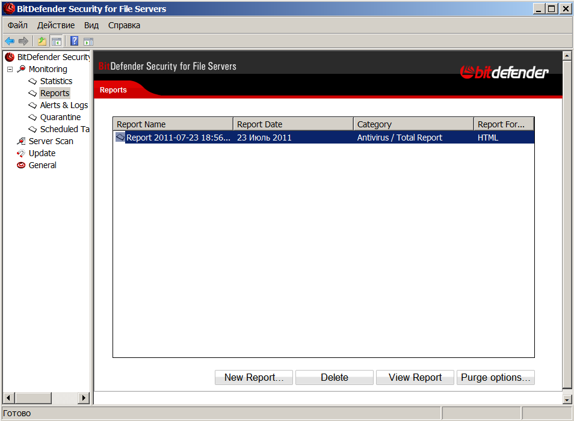Click the Alerts & Logs node icon

[x=32, y=105]
